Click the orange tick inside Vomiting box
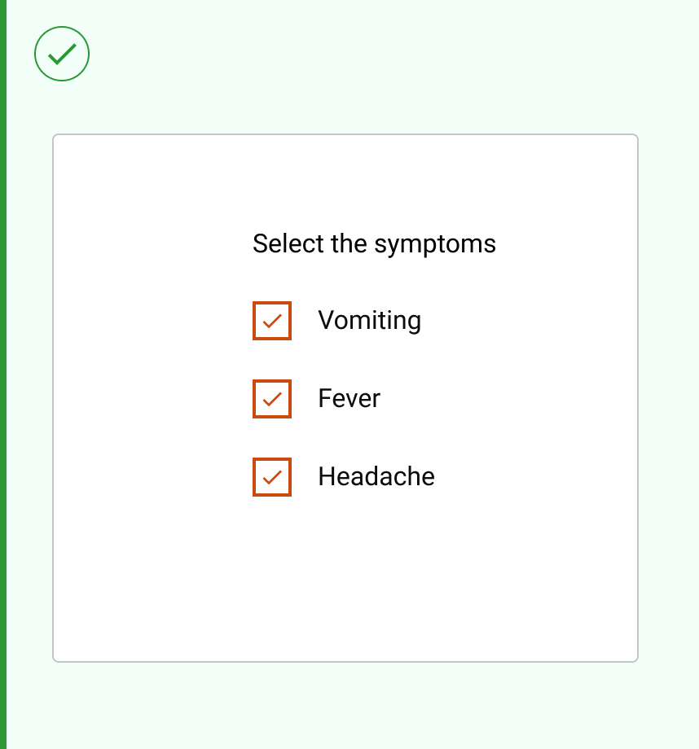The width and height of the screenshot is (699, 749). 272,321
